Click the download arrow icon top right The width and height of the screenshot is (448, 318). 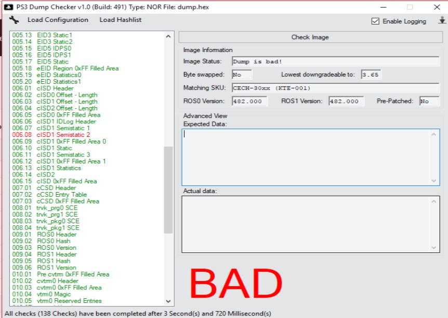442,20
